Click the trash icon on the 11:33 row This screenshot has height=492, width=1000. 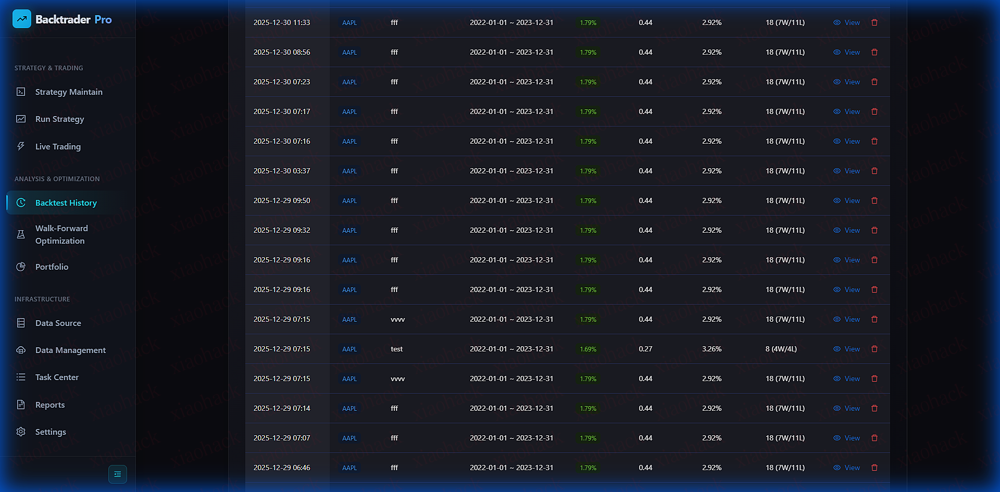pos(874,22)
